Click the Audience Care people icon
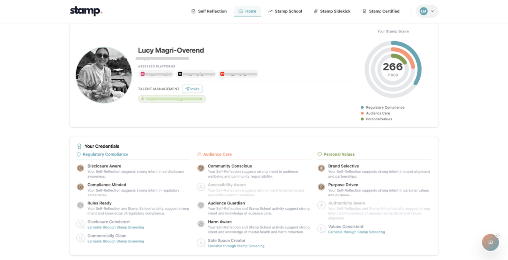 pyautogui.click(x=199, y=155)
